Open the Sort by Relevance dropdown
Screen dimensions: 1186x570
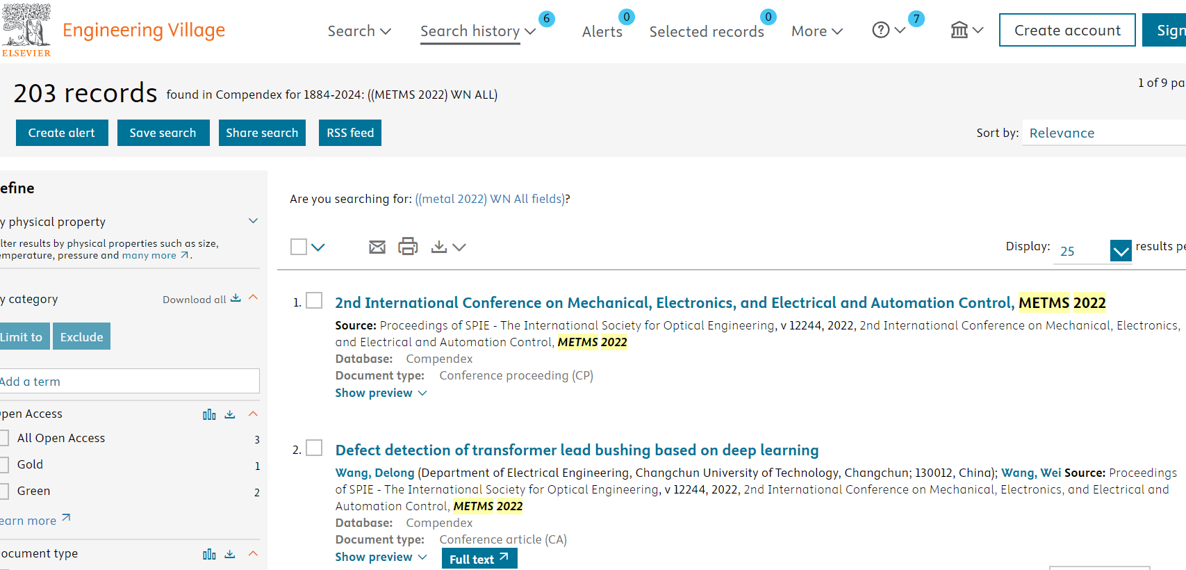(1104, 133)
